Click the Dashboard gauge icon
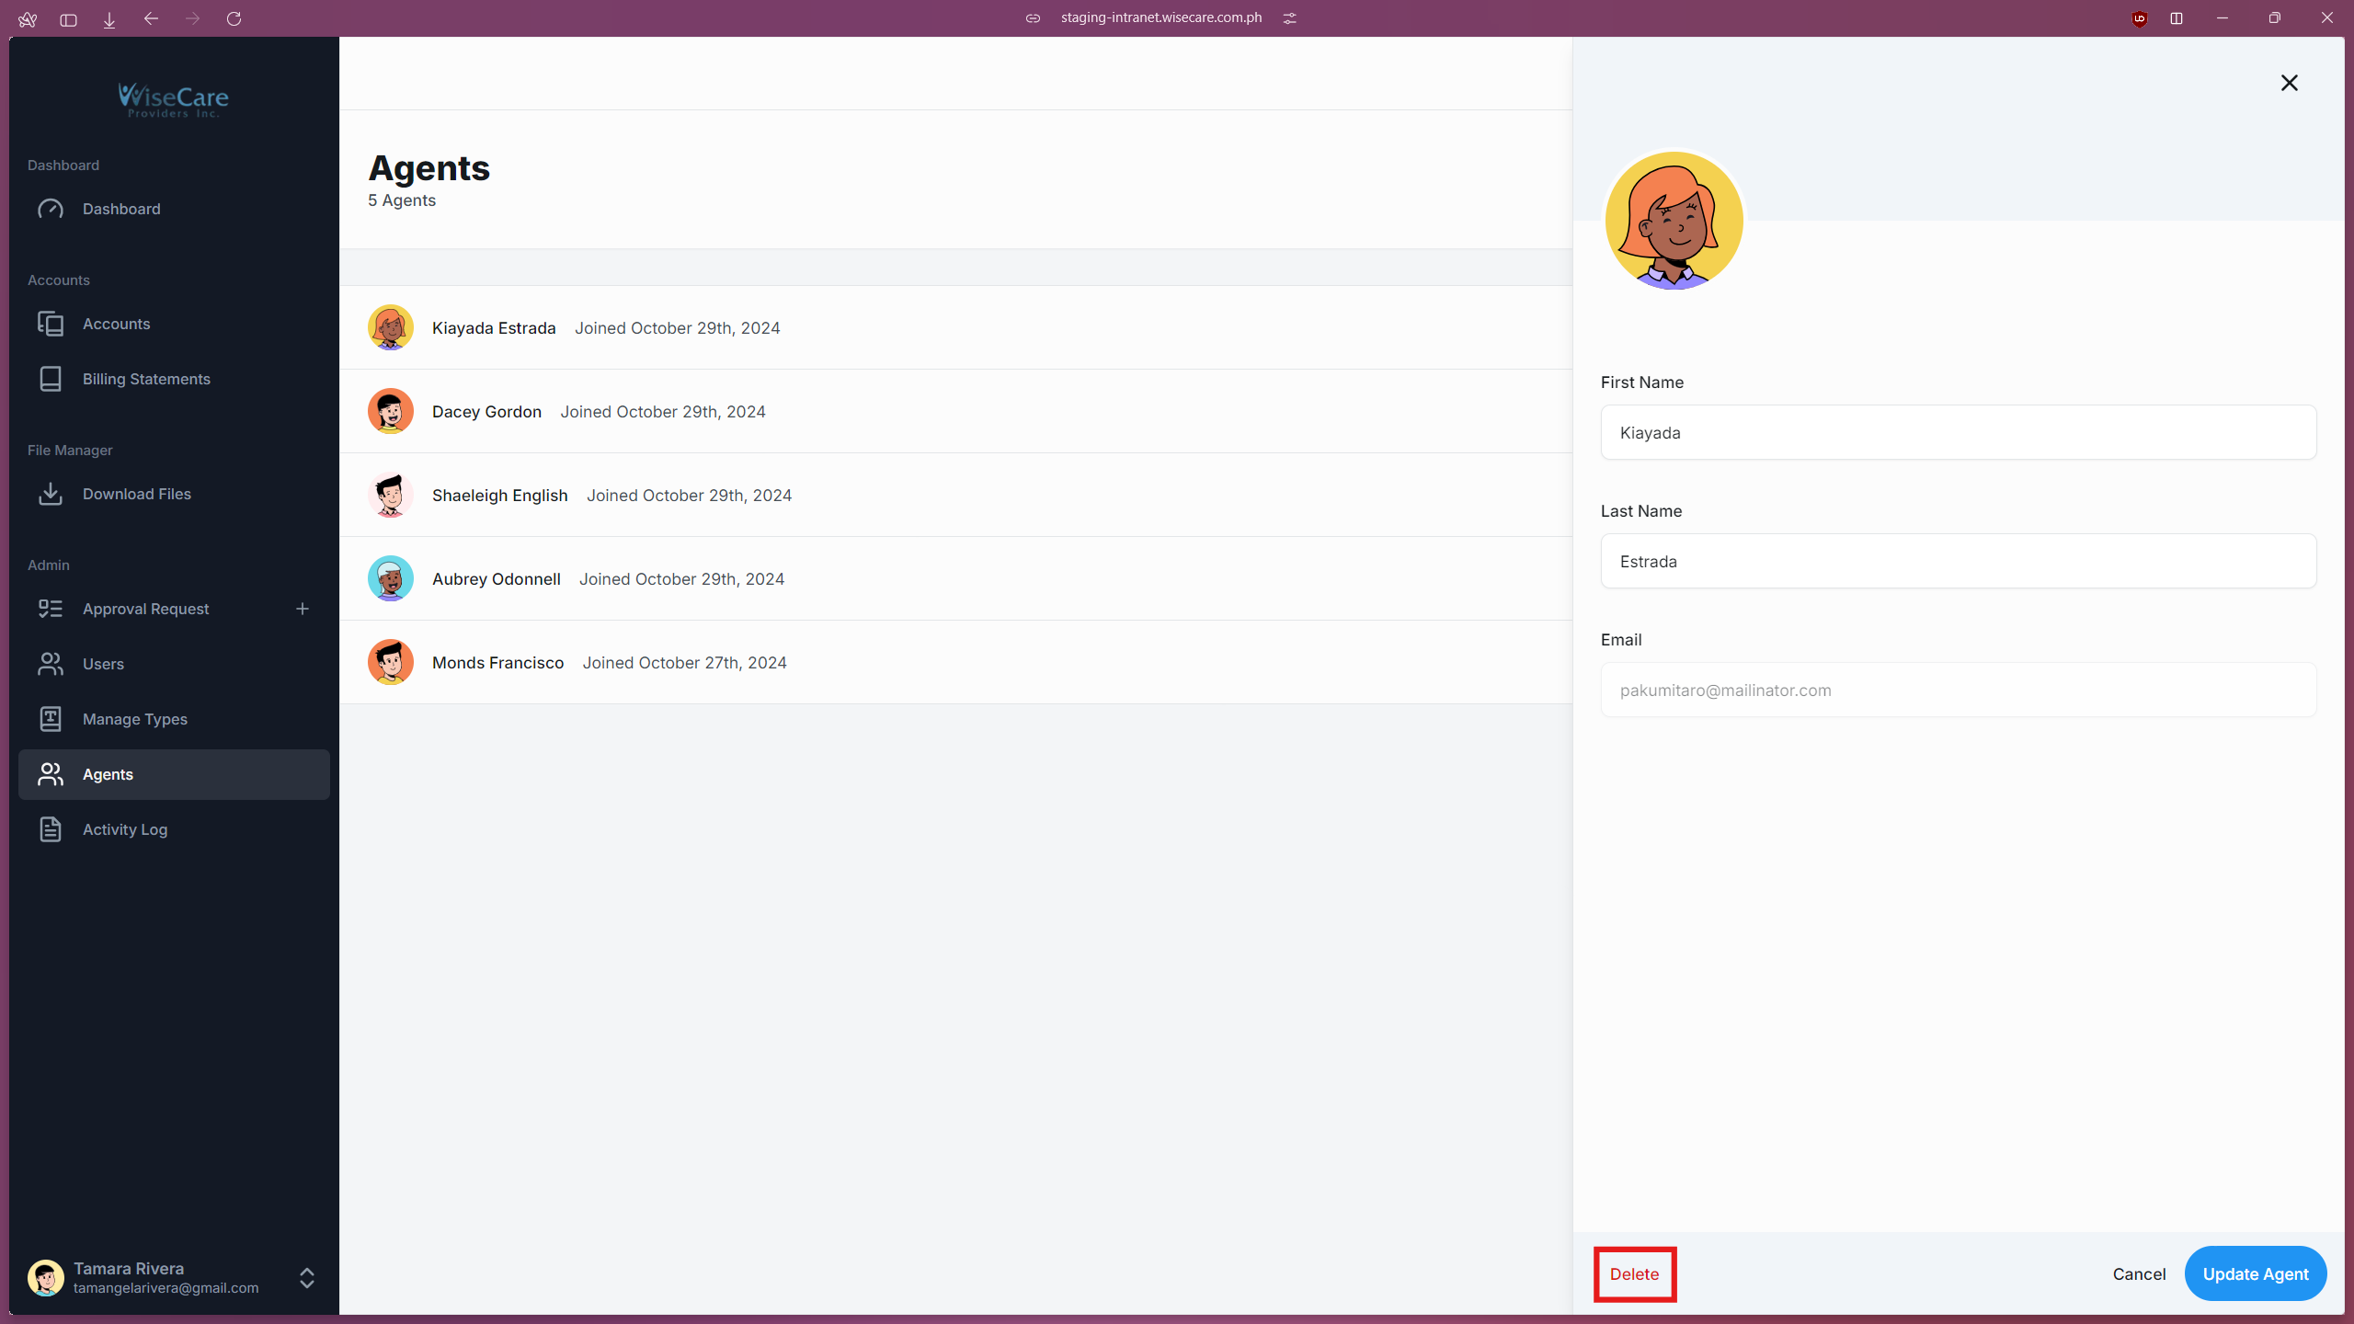This screenshot has width=2354, height=1324. (x=51, y=209)
